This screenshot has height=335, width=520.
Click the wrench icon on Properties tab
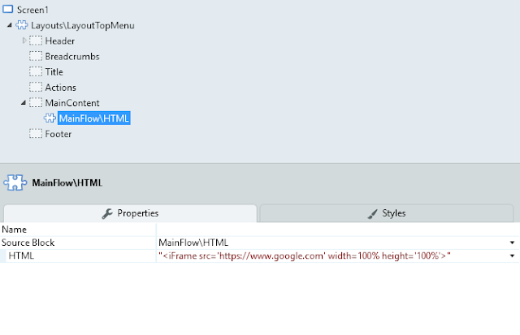click(107, 213)
